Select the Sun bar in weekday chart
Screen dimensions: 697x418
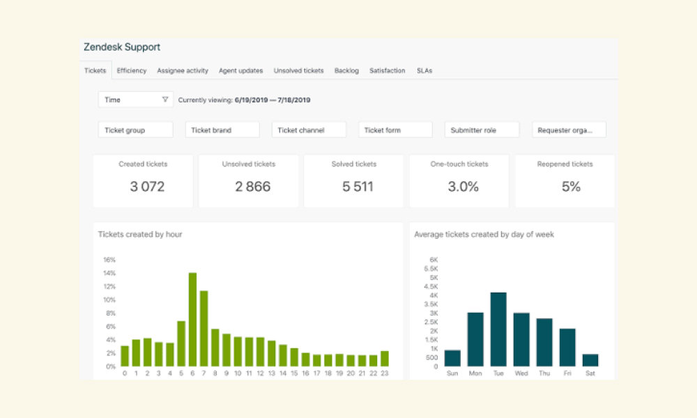pos(452,358)
